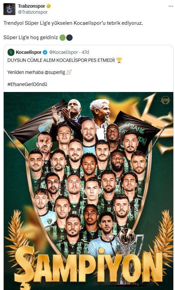Open the Kocaelispor display name
Image resolution: width=175 pixels, height=290 pixels.
tap(29, 52)
